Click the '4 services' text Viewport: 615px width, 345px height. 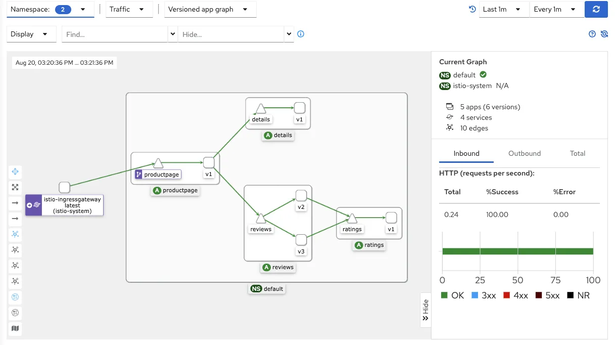(476, 117)
